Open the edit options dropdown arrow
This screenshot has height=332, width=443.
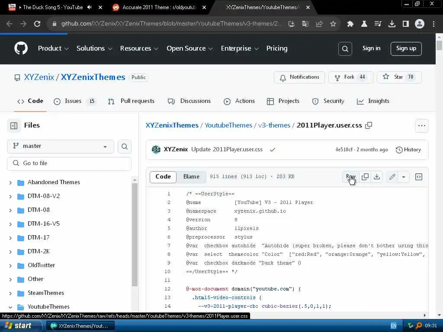coord(404,177)
